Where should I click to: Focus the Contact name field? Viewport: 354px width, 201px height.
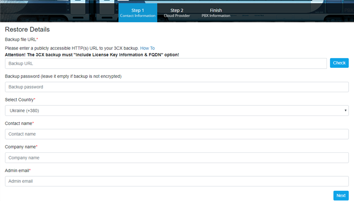click(177, 134)
